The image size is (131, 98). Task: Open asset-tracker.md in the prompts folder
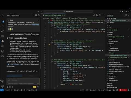[x=115, y=62]
